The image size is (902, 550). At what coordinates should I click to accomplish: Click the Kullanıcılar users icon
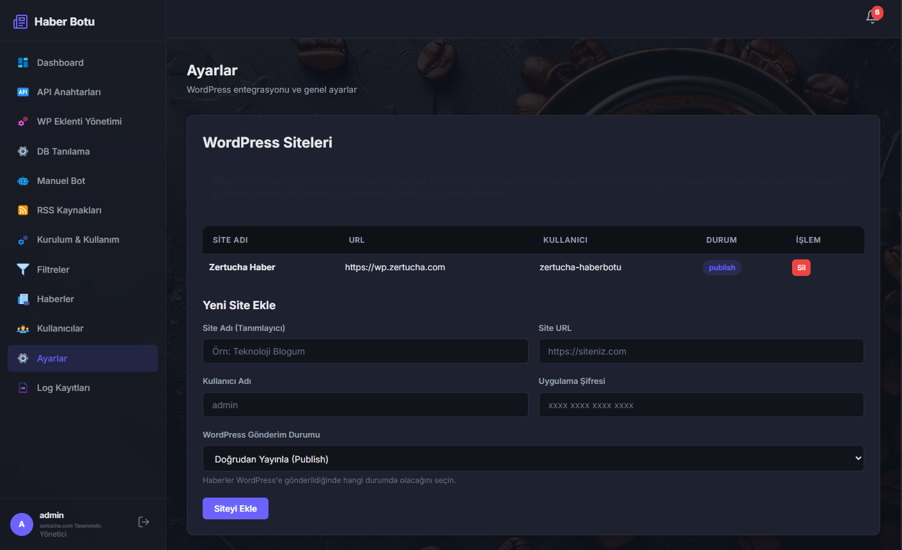[x=23, y=328]
